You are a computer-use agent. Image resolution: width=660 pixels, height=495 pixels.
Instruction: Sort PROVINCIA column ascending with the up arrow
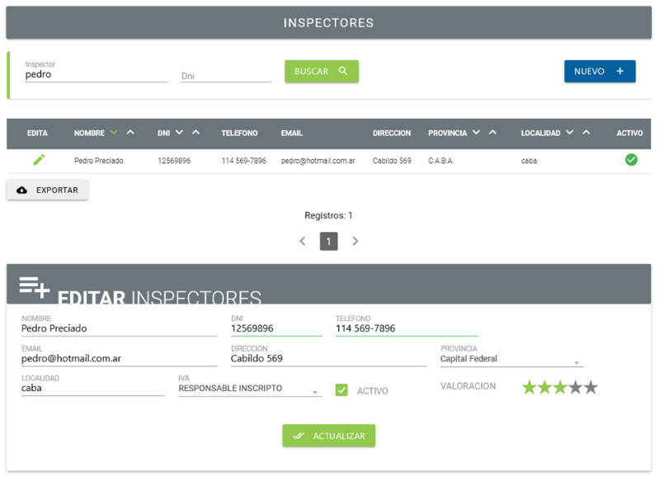coord(493,133)
